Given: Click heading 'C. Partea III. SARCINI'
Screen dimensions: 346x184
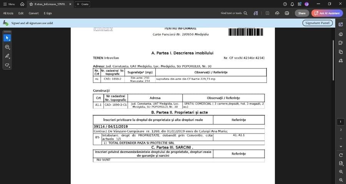Looking at the screenshot, I should [x=172, y=147].
